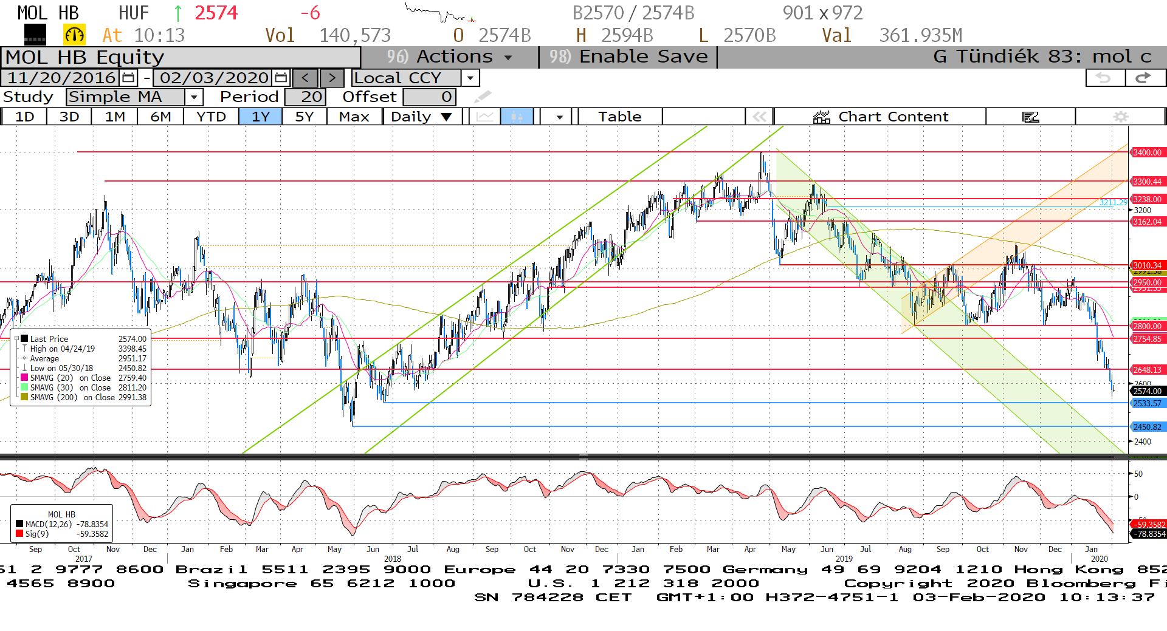The image size is (1167, 631).
Task: Click the 3010.34 price level label
Action: pyautogui.click(x=1148, y=265)
